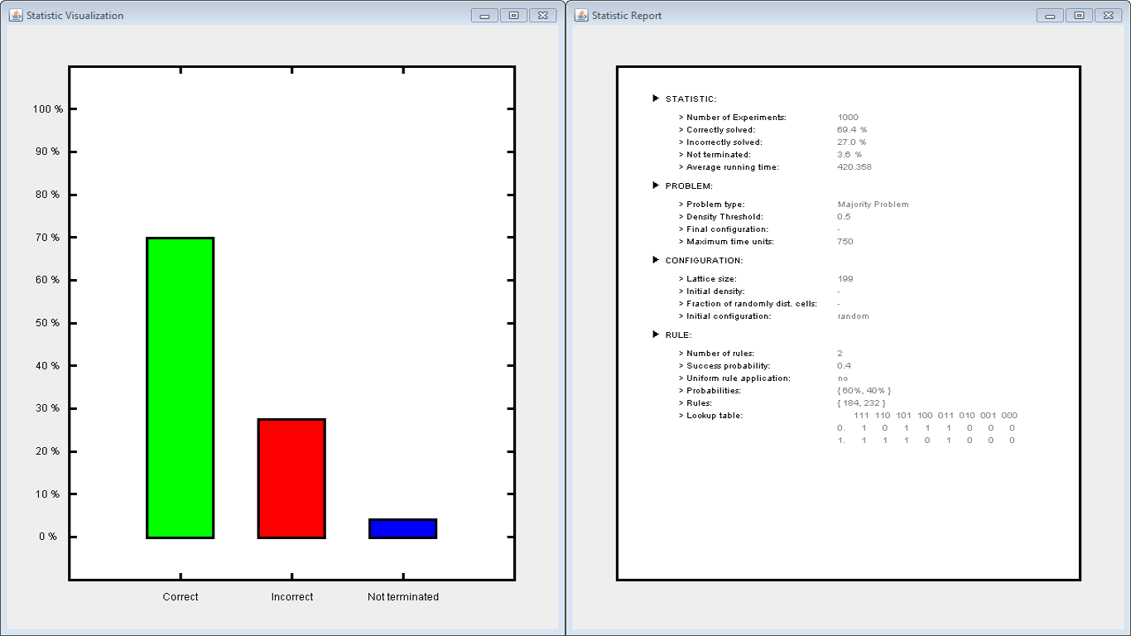
Task: Click the Statistic Report title bar text
Action: (x=627, y=16)
